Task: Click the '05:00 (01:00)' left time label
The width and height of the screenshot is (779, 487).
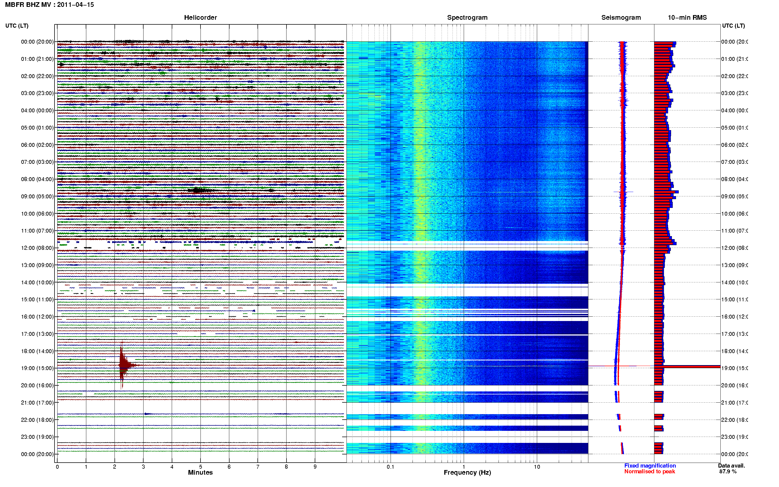Action: click(x=37, y=128)
